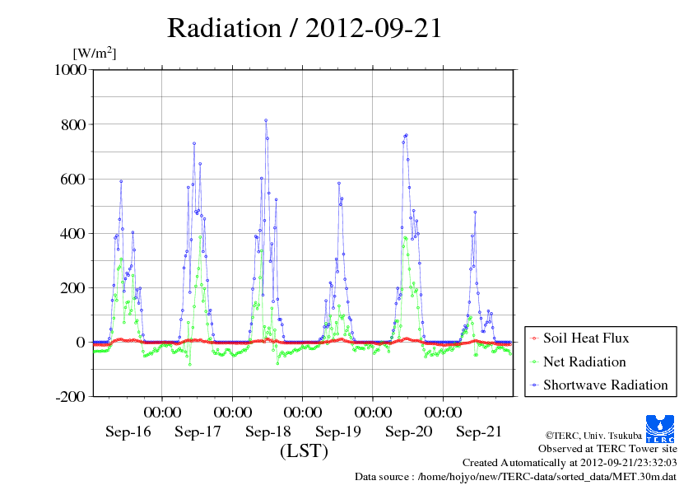
Task: Click "Observed at TERC Tower site" text
Action: [607, 449]
